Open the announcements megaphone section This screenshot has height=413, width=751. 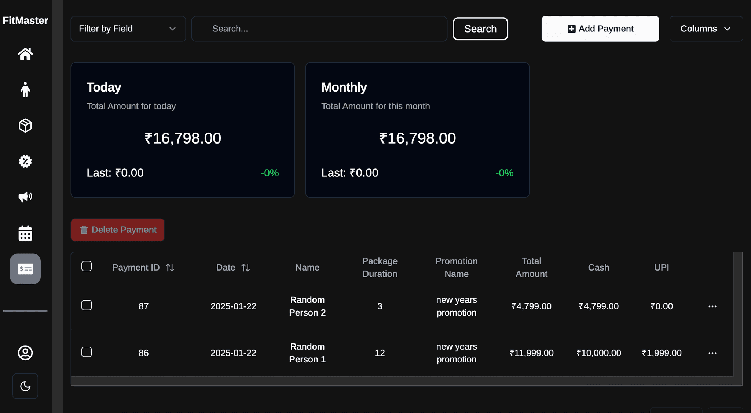point(25,197)
